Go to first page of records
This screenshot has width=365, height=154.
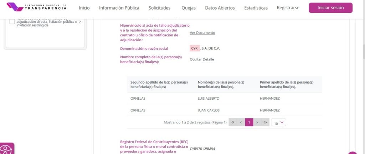coord(233,122)
